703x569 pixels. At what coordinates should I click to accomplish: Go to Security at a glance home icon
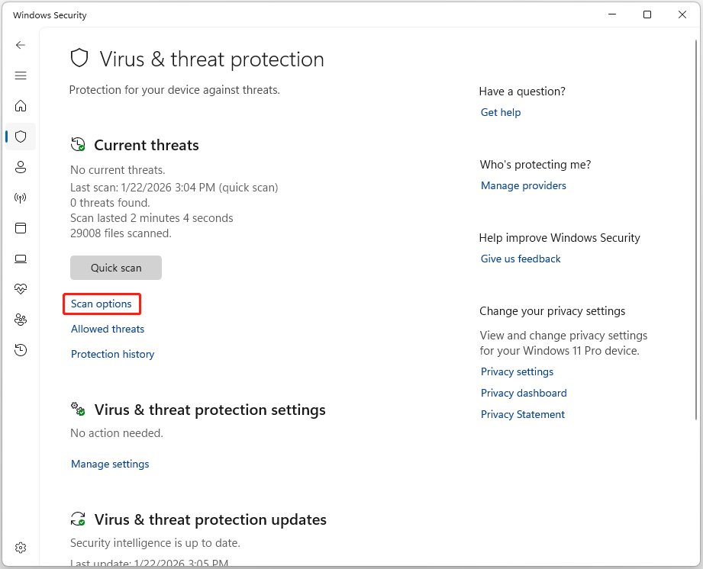(21, 106)
